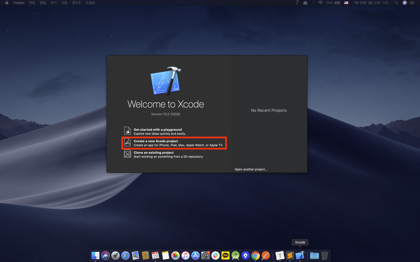Open Launchpad rocket icon in Dock
Viewport: 420px width, 262px height.
click(x=115, y=256)
